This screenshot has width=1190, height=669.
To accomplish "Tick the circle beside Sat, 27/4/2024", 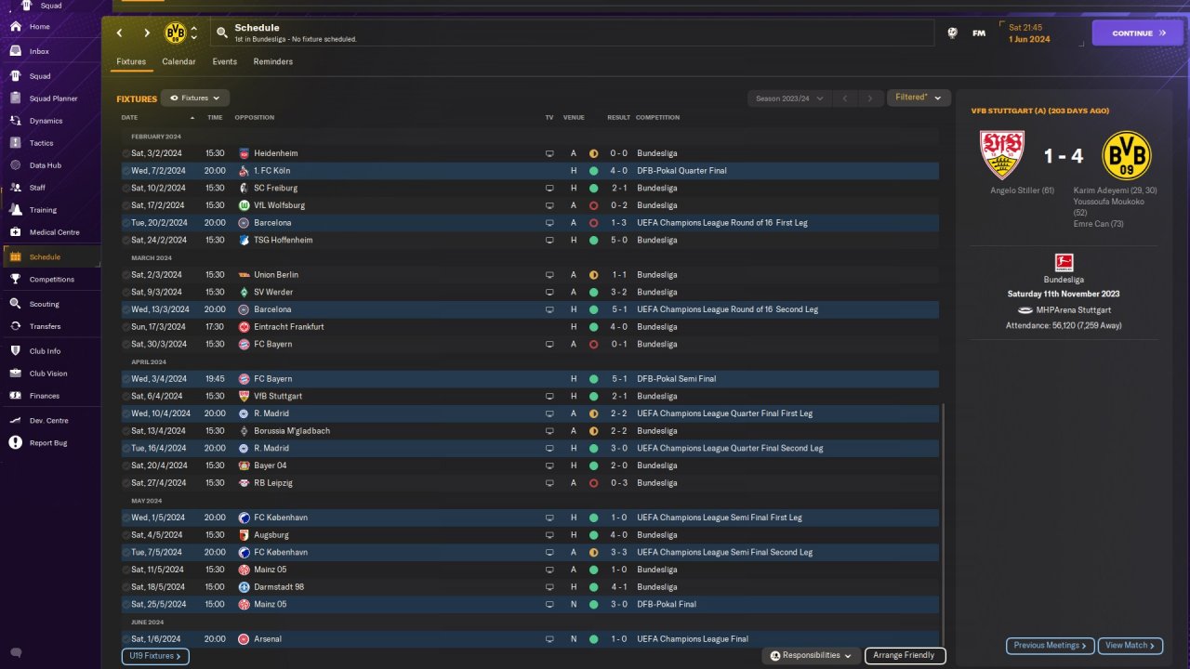I will (126, 483).
